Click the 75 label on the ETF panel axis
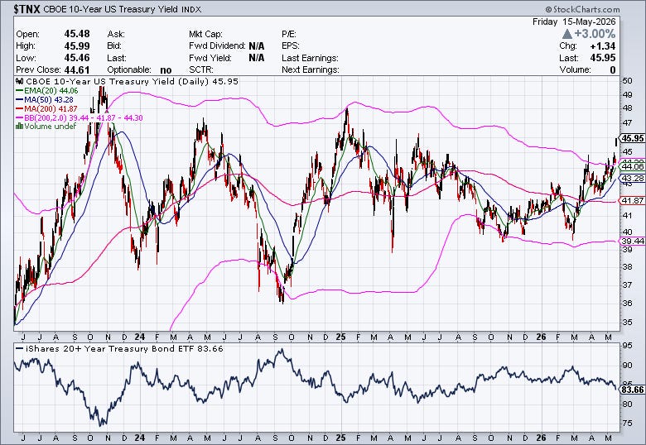This screenshot has width=646, height=445. point(628,423)
